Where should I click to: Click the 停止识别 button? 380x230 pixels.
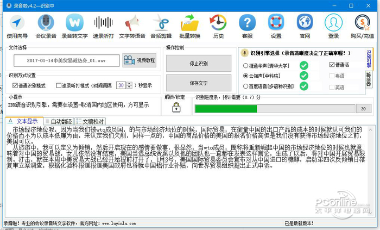tap(199, 63)
